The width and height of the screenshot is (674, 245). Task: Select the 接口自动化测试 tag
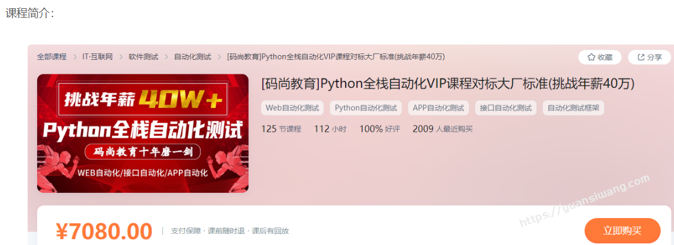click(x=506, y=108)
